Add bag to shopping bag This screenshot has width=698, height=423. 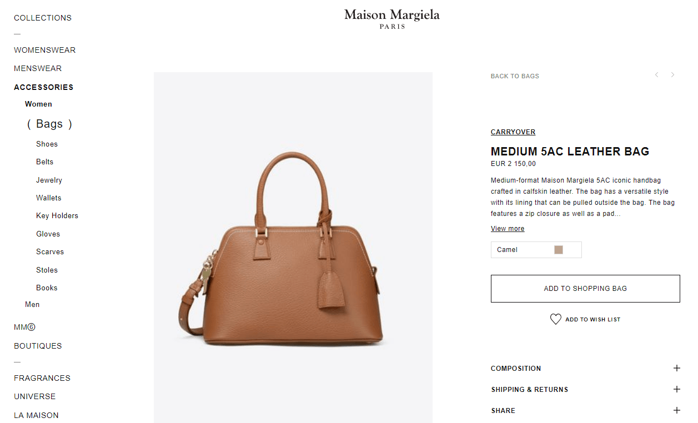pos(585,289)
